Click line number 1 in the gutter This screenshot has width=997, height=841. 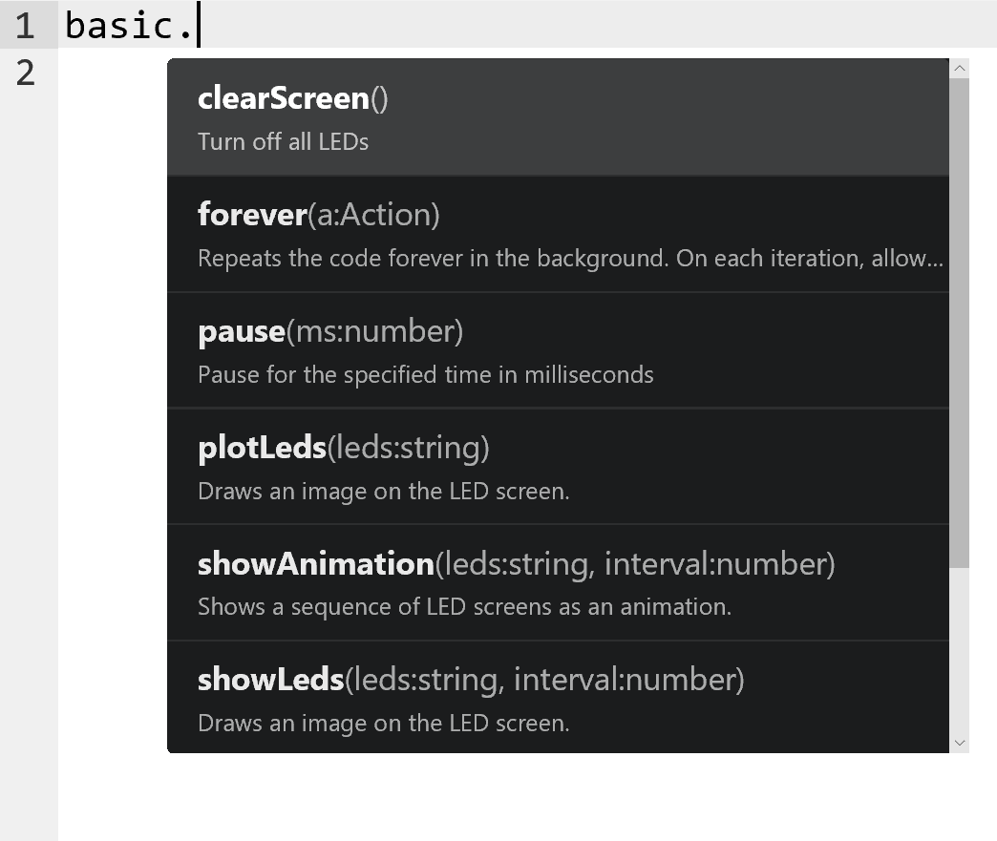(26, 26)
